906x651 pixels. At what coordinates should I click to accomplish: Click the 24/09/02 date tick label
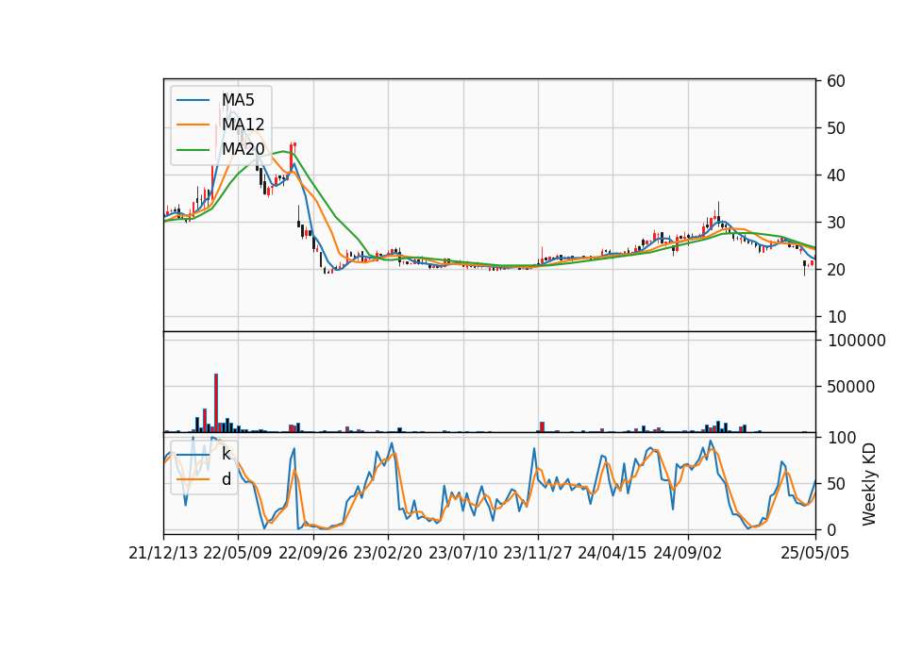(x=688, y=553)
